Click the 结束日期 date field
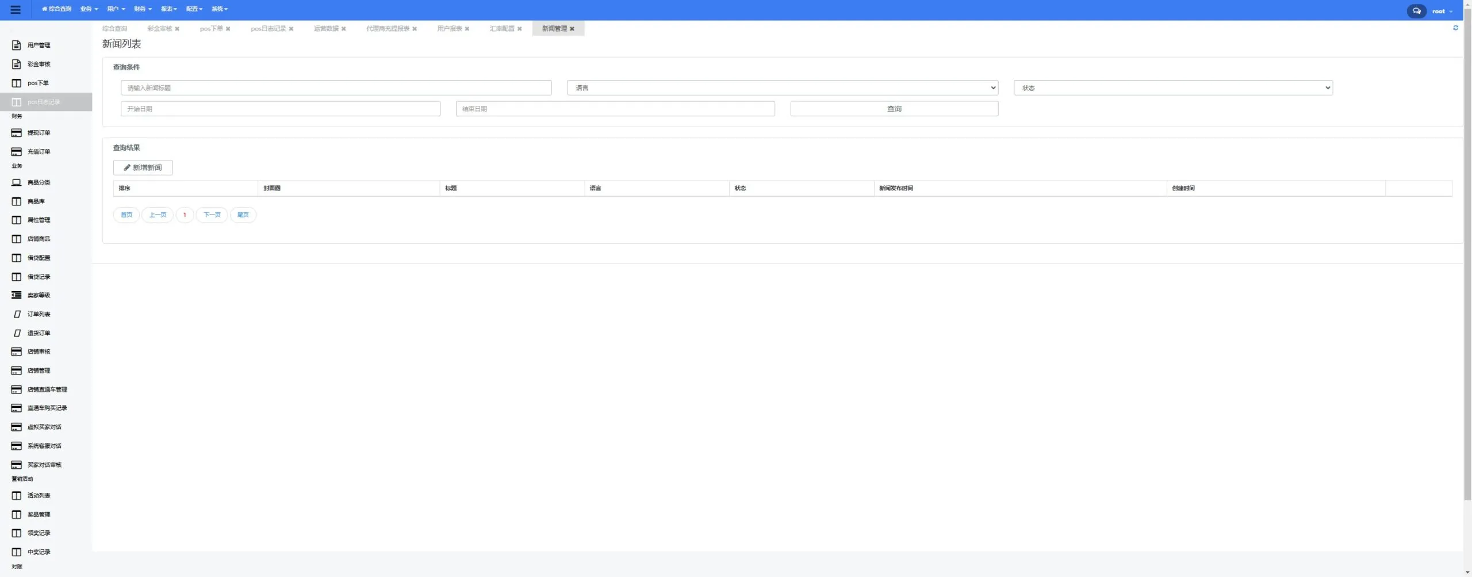The height and width of the screenshot is (577, 1472). [x=615, y=109]
